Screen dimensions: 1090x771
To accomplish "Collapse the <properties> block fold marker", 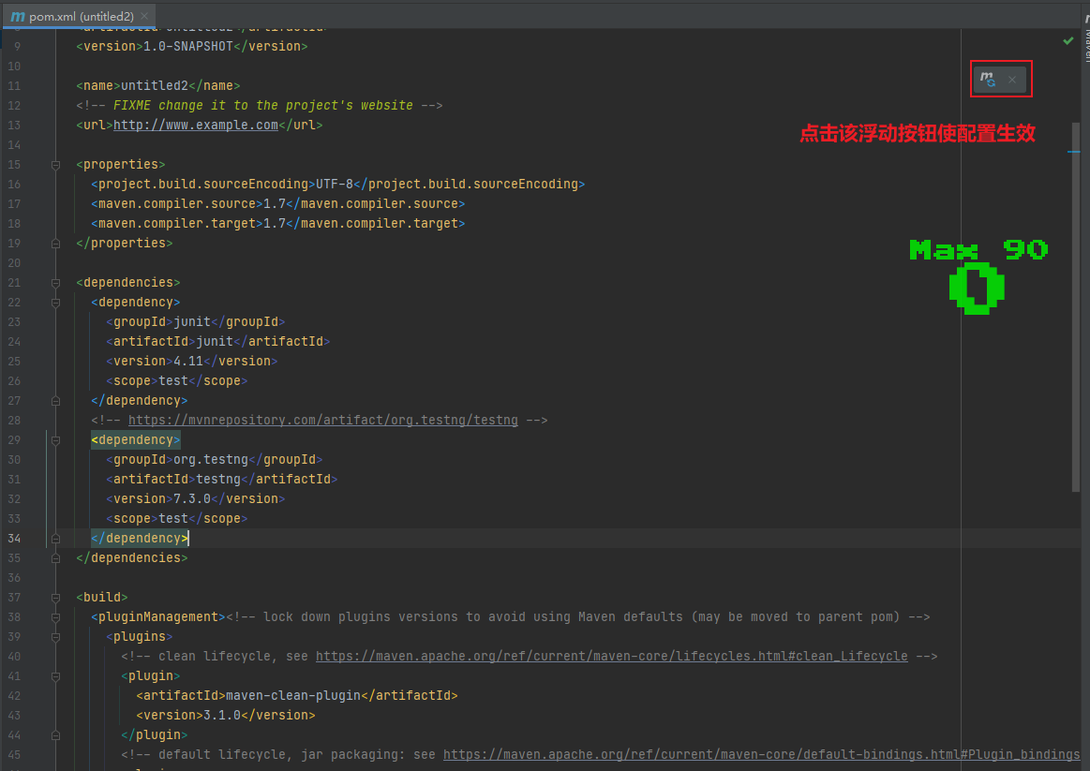I will (55, 165).
